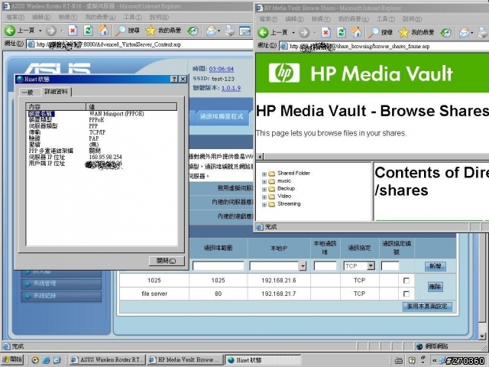Click the local port input field
This screenshot has height=367, width=489.
325,266
